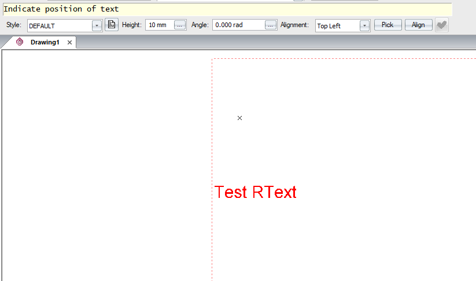Click into the Angle value field
Viewport: 476px width, 281px height.
pyautogui.click(x=237, y=25)
